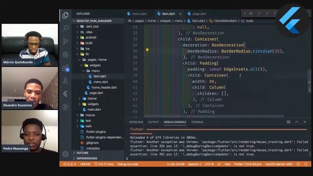The width and height of the screenshot is (313, 176).
Task: Click the widgets breadcrumb segment
Action: pos(165,21)
